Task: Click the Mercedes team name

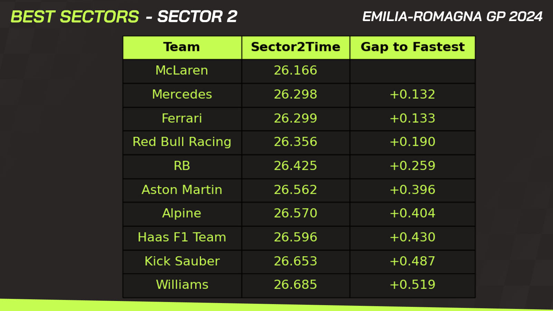Action: [x=182, y=95]
